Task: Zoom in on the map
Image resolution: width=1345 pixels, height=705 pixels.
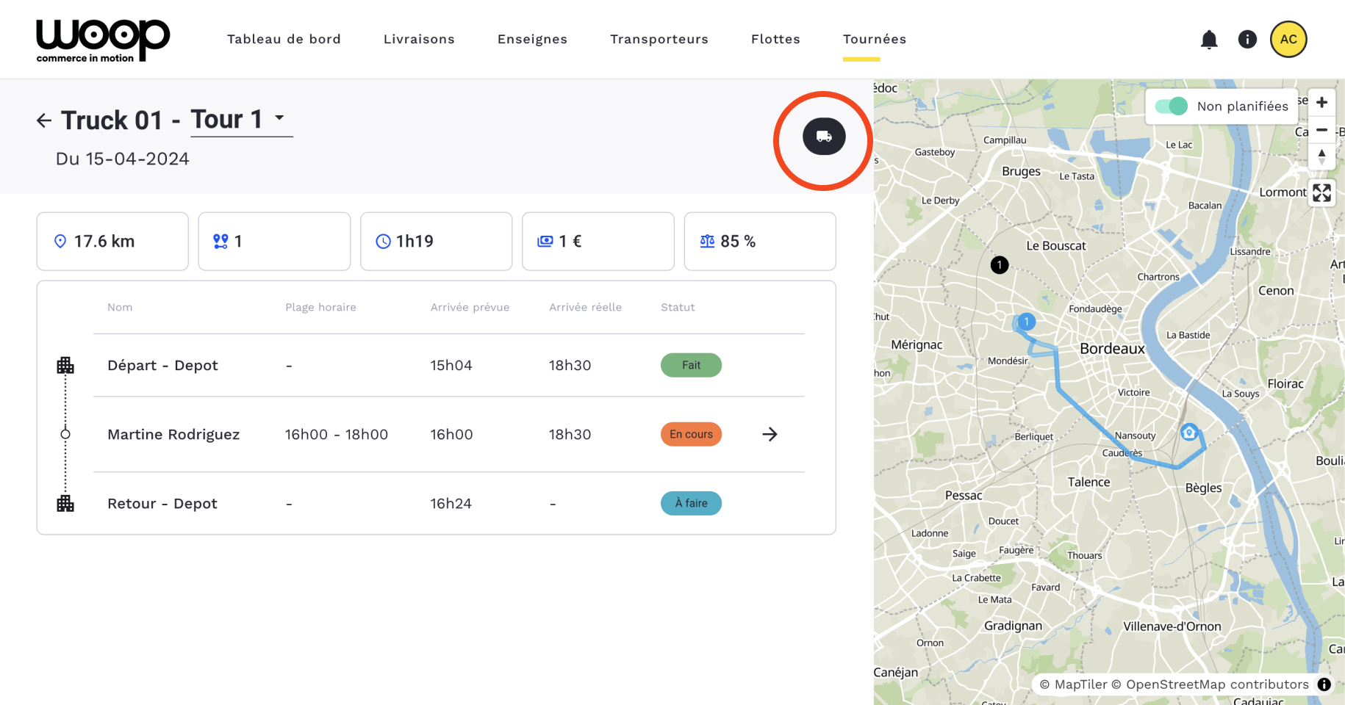Action: pos(1321,103)
